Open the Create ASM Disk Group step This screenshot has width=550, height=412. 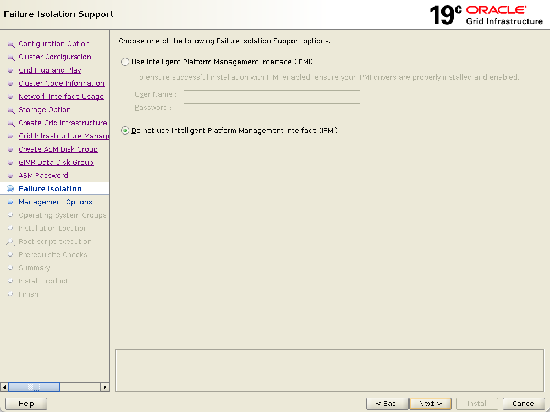[58, 149]
